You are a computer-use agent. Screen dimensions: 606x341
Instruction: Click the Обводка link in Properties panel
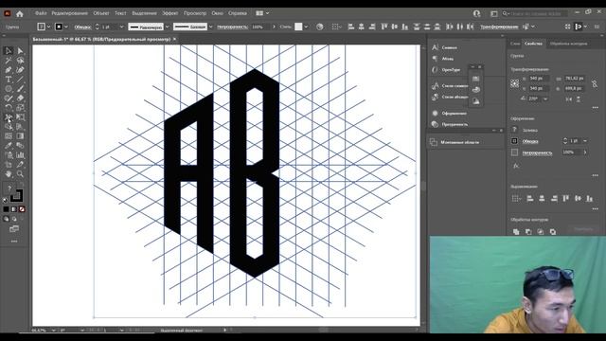click(530, 141)
